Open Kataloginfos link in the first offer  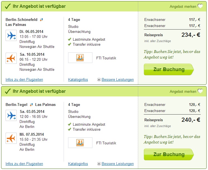pos(78,80)
